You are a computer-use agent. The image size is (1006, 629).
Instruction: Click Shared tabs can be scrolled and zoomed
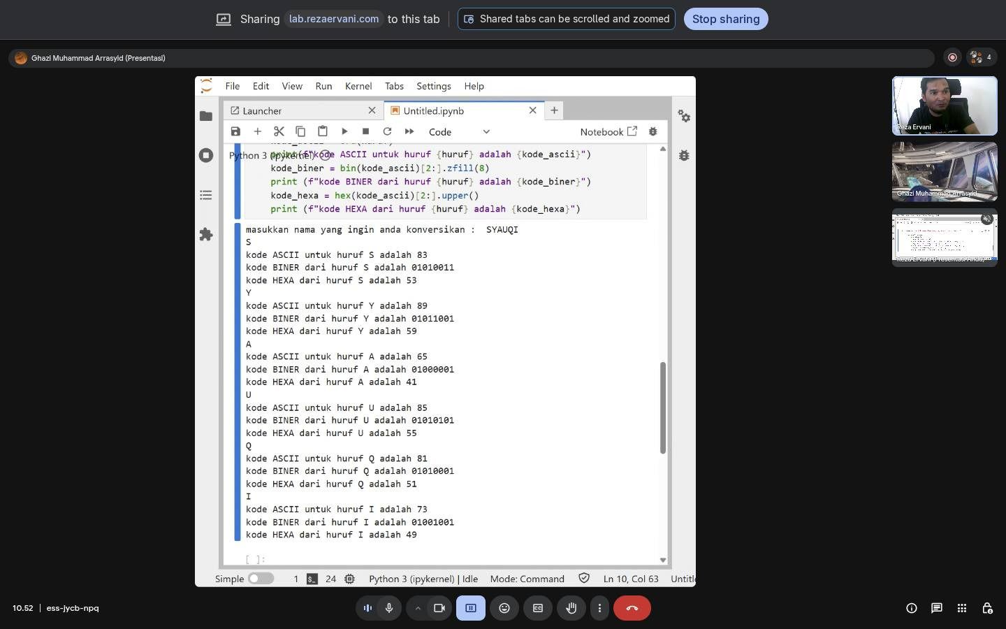(x=567, y=19)
